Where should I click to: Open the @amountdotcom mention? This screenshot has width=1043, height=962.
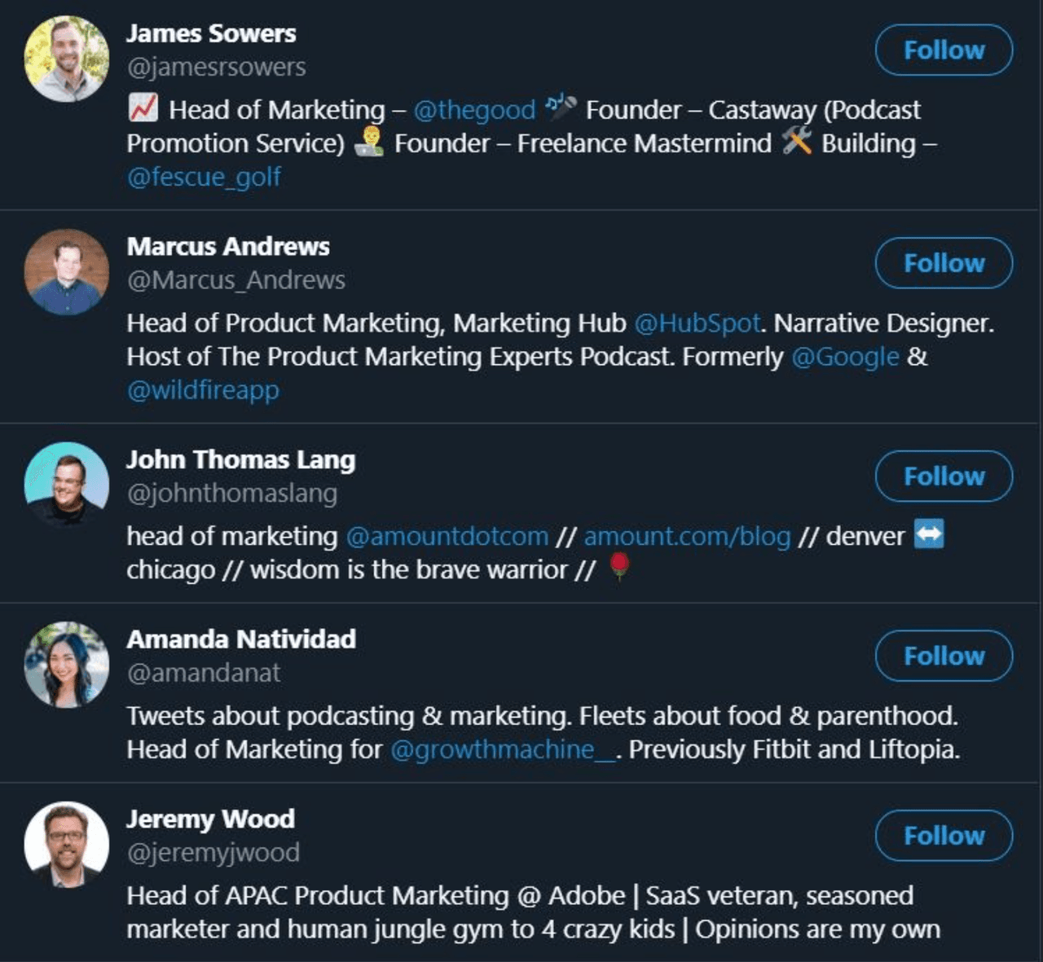coord(446,536)
